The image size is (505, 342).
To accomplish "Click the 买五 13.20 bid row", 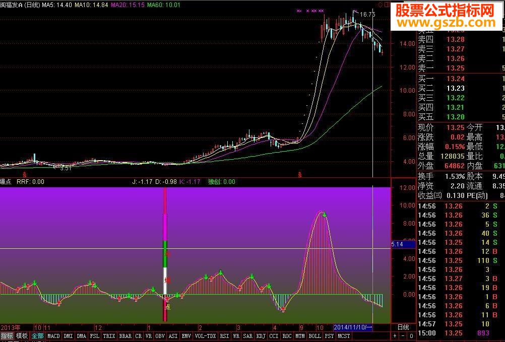I will [461, 117].
